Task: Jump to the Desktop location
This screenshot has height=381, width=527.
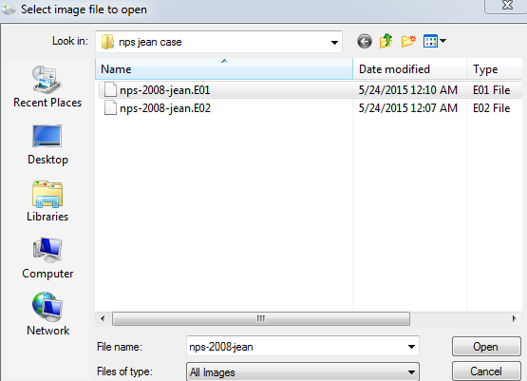Action: 47,144
